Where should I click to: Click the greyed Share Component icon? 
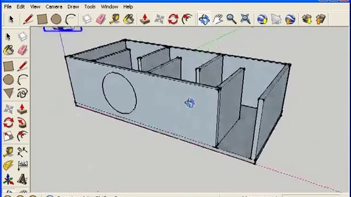pyautogui.click(x=276, y=19)
